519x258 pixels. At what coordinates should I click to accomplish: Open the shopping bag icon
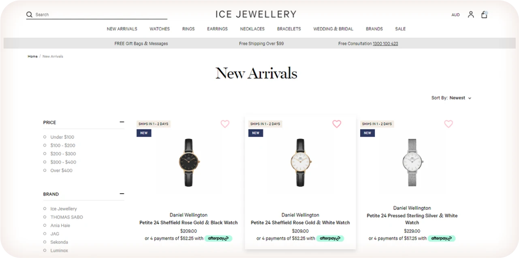(484, 15)
